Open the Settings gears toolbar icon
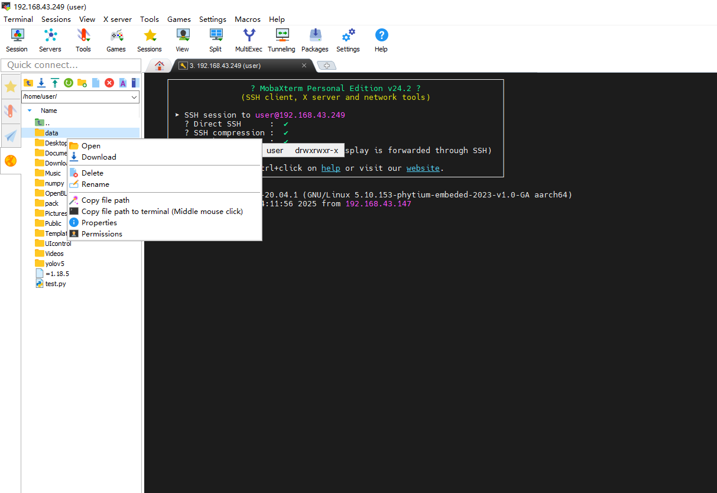717x493 pixels. coord(348,40)
